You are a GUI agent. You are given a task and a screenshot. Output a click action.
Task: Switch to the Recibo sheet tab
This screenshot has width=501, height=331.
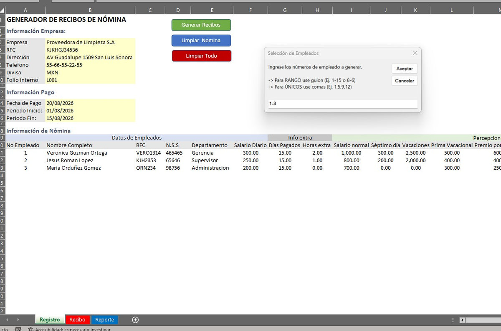(x=77, y=320)
